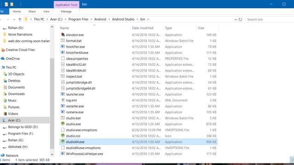Viewport: 294px width, 165px height.
Task: Navigate to Android Studio breadcrumb folder
Action: pyautogui.click(x=123, y=19)
